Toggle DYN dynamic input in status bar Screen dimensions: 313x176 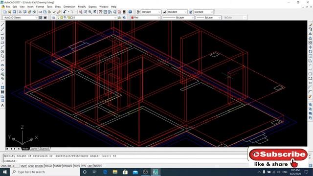tap(84, 166)
